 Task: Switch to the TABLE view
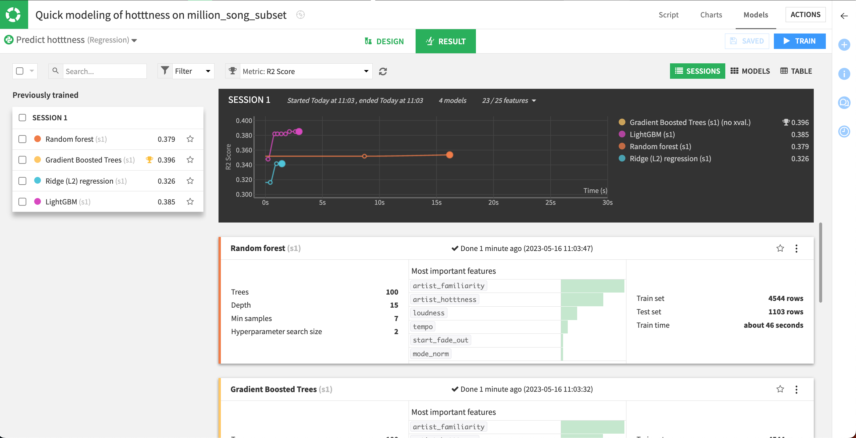[796, 71]
